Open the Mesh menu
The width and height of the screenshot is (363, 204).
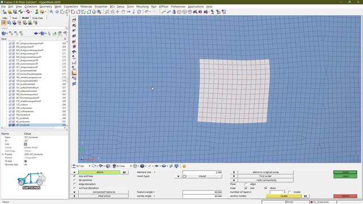[x=58, y=7]
